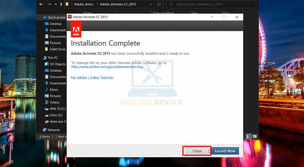
Task: Open Documents under This PC
Action: pos(55,77)
